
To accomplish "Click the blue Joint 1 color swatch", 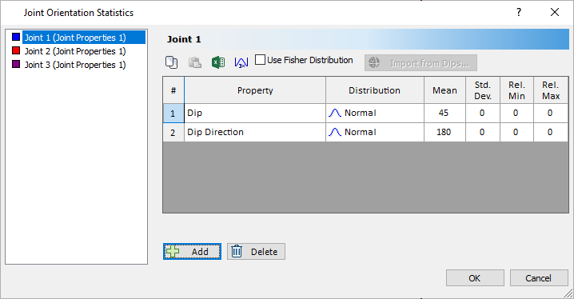I will click(16, 37).
